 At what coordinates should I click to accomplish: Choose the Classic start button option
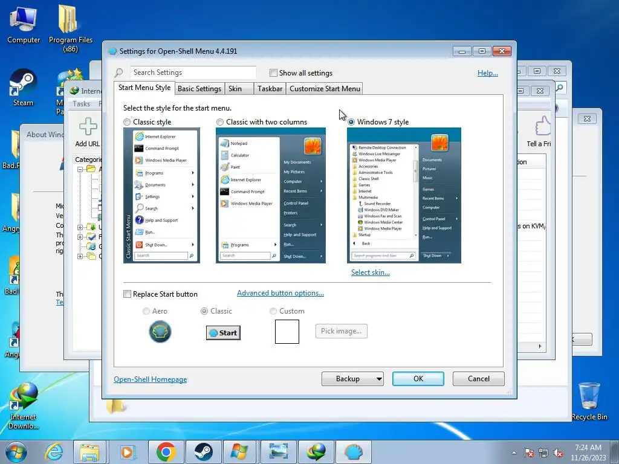(204, 311)
